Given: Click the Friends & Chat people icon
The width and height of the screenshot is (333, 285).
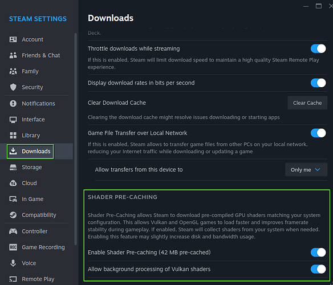Looking at the screenshot, I should [13, 55].
